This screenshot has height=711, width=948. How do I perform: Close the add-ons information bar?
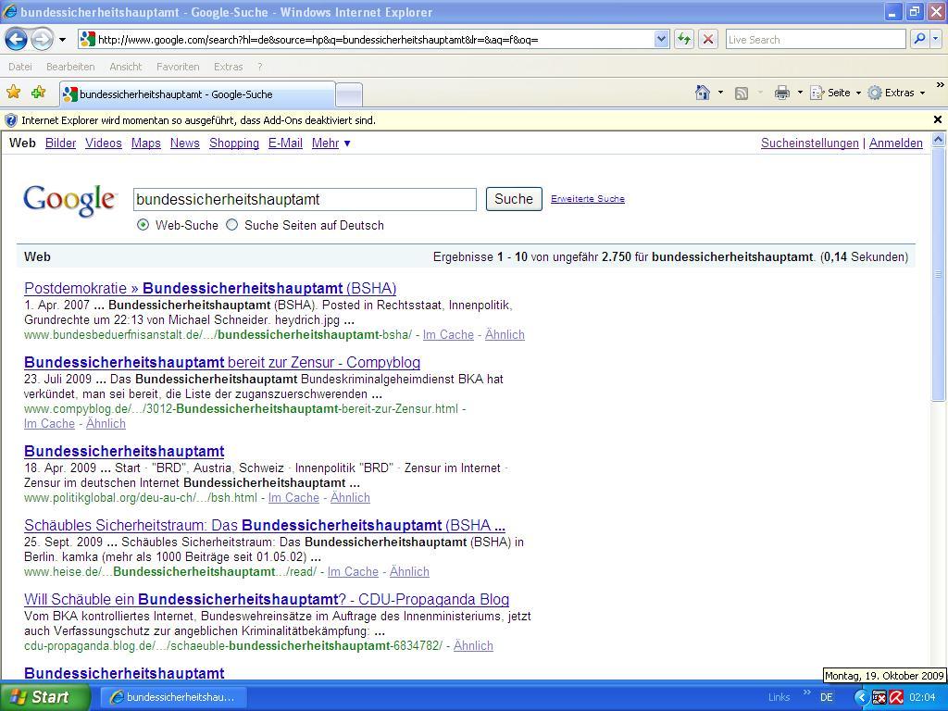(x=938, y=119)
